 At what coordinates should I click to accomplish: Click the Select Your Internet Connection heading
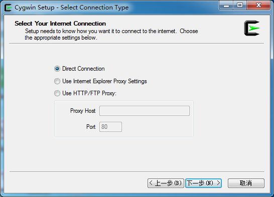click(x=60, y=24)
